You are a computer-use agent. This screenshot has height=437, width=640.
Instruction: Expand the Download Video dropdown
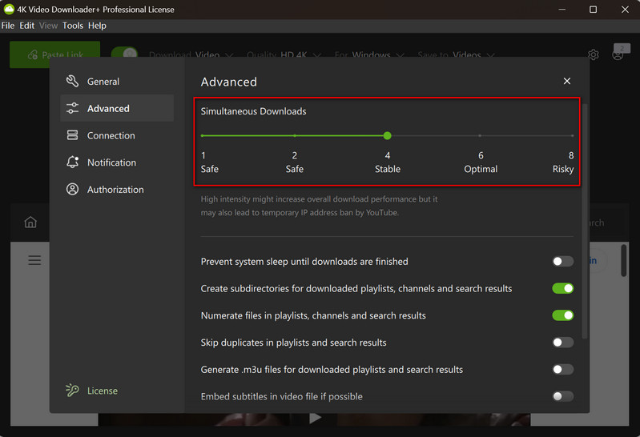point(191,54)
